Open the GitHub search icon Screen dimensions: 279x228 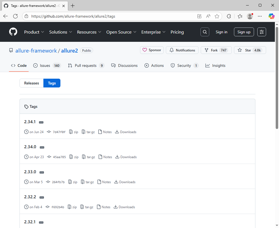(x=205, y=32)
